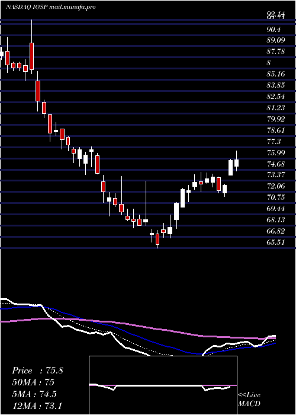Click the 85.16 price axis label
Image resolution: width=296 pixels, height=415 pixels.
coord(276,74)
